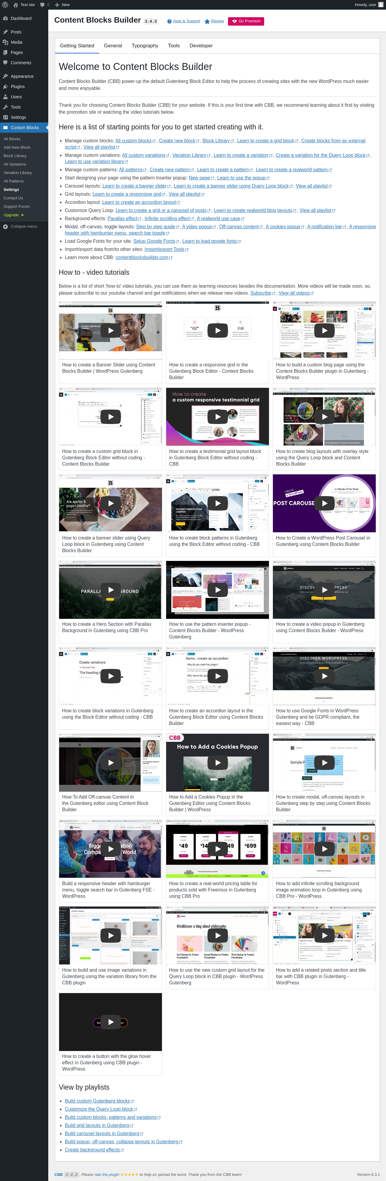386x1181 pixels.
Task: Open the Variation Library link in list
Action: 191,155
